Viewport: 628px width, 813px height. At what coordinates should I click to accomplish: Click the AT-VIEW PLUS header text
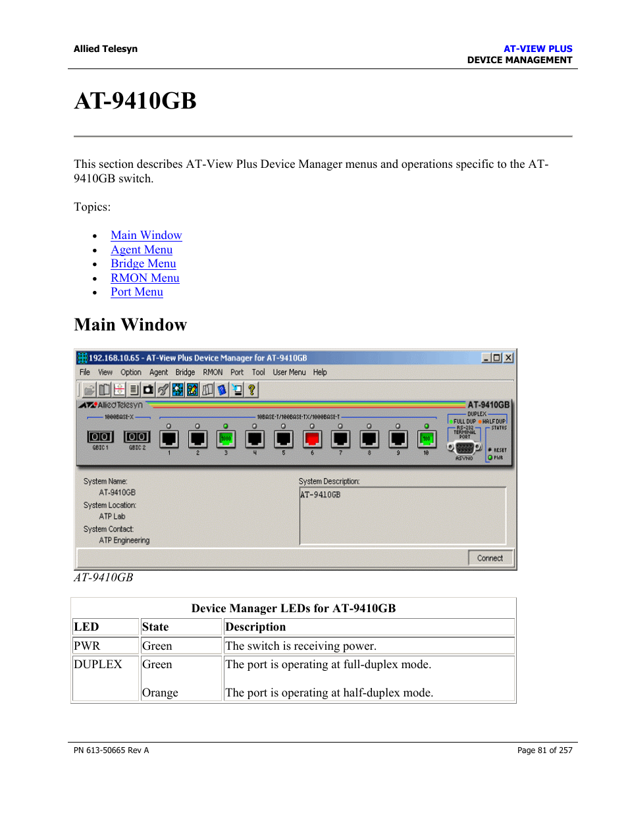point(538,49)
